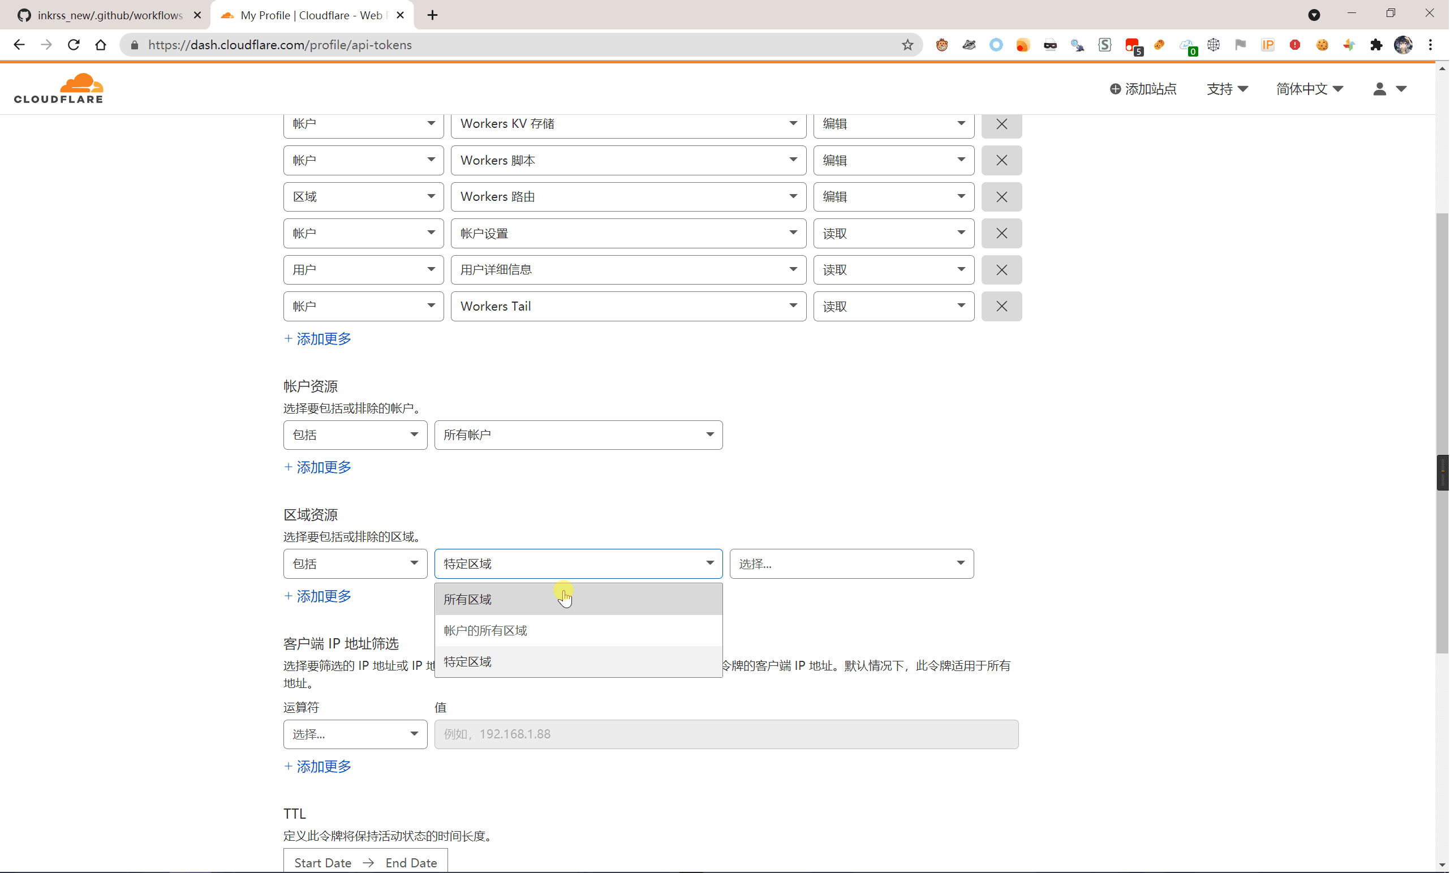
Task: Click 添加更多 under 帐户资源
Action: 317,468
